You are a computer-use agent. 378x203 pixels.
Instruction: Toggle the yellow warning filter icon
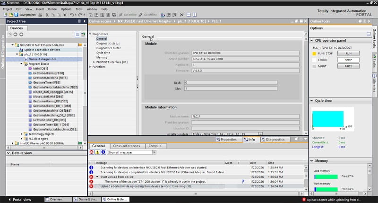(97, 152)
